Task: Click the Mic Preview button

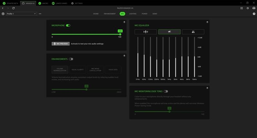Action: pos(61,44)
